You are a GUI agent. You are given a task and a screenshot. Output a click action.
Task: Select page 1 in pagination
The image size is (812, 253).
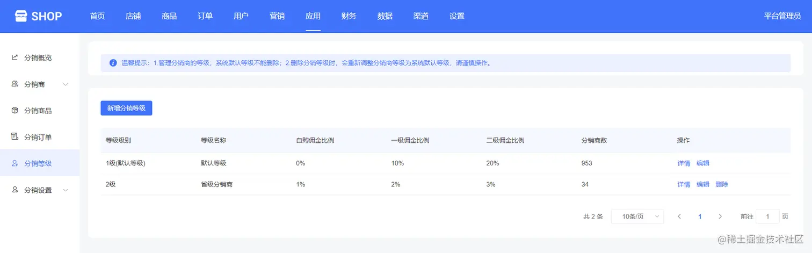pos(700,216)
